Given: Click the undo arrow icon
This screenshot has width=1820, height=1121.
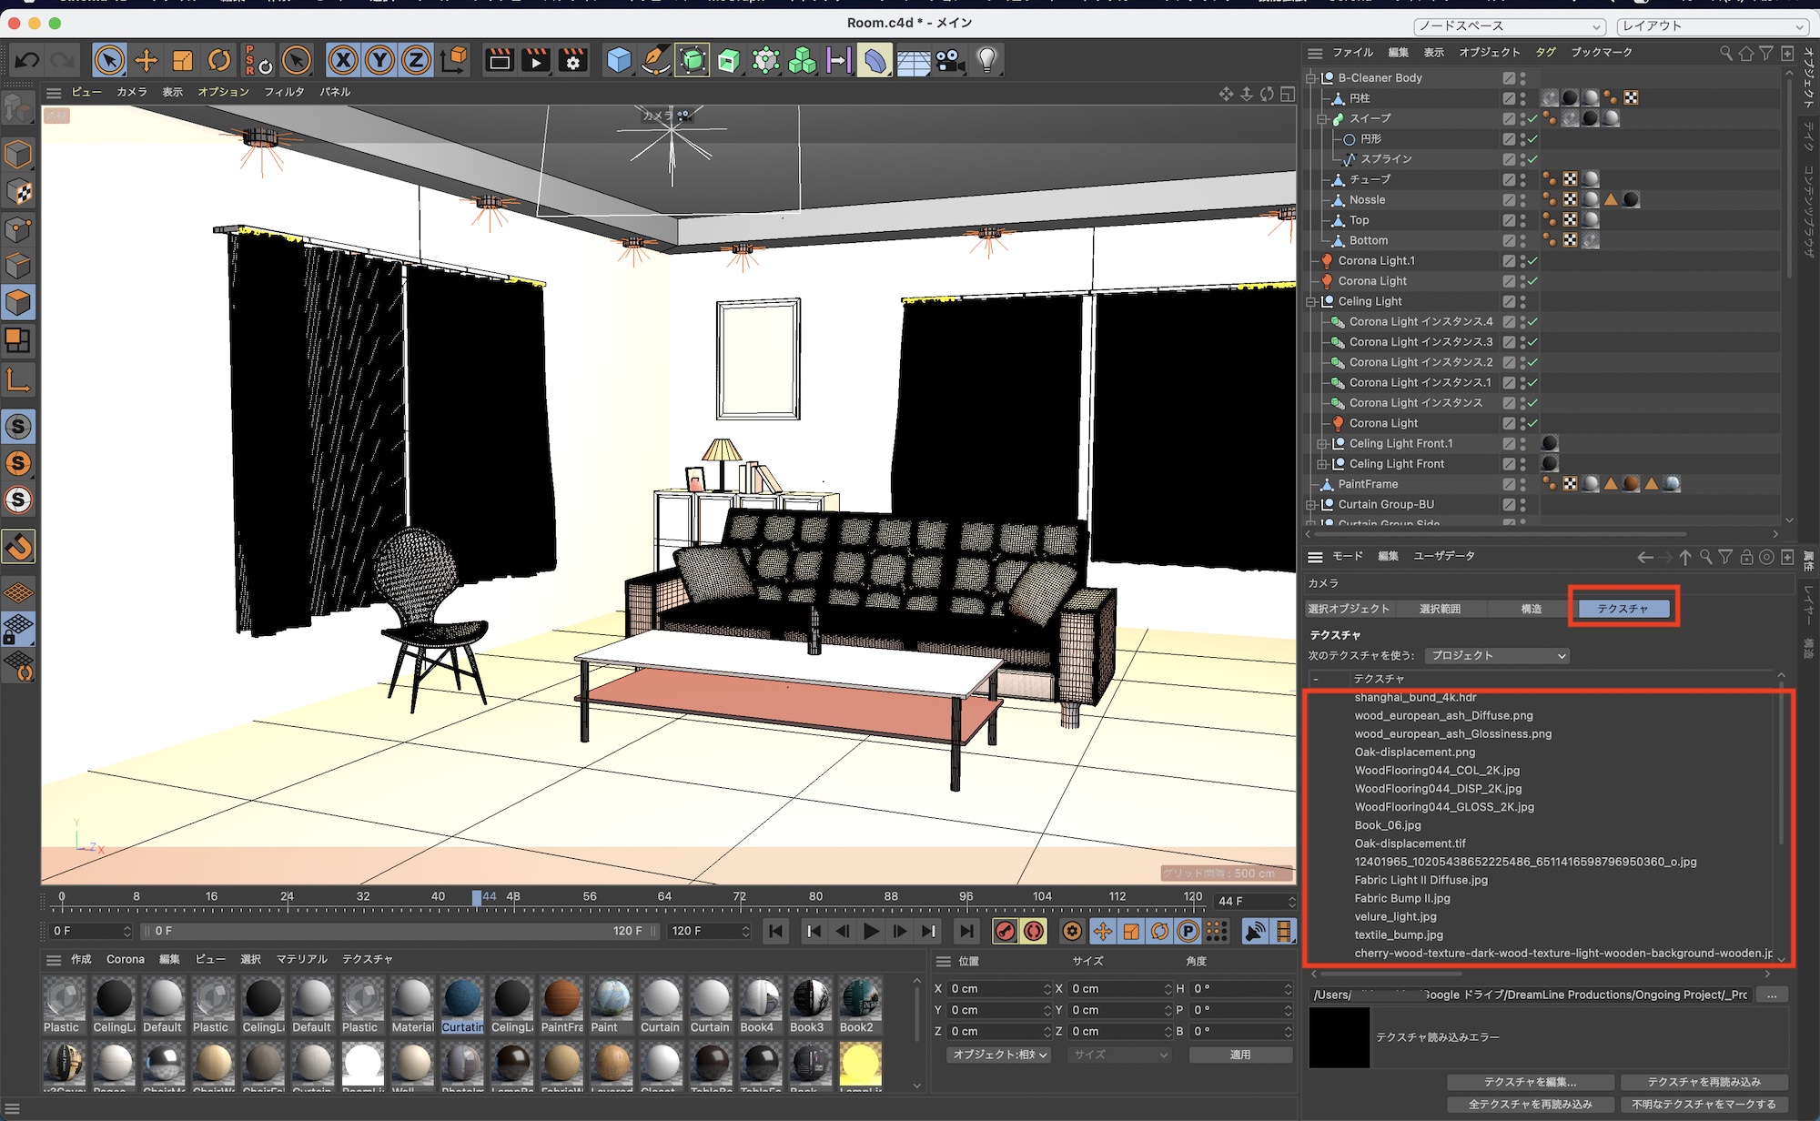Looking at the screenshot, I should tap(26, 61).
